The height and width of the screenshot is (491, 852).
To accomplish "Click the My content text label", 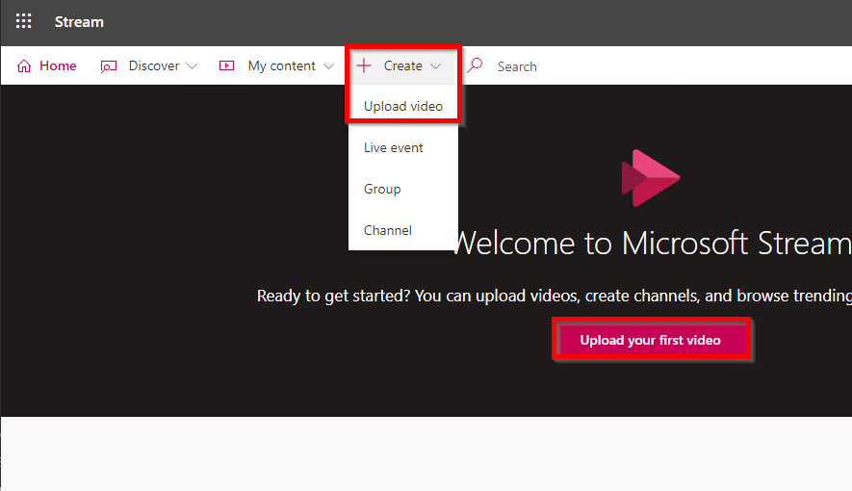I will (x=281, y=66).
